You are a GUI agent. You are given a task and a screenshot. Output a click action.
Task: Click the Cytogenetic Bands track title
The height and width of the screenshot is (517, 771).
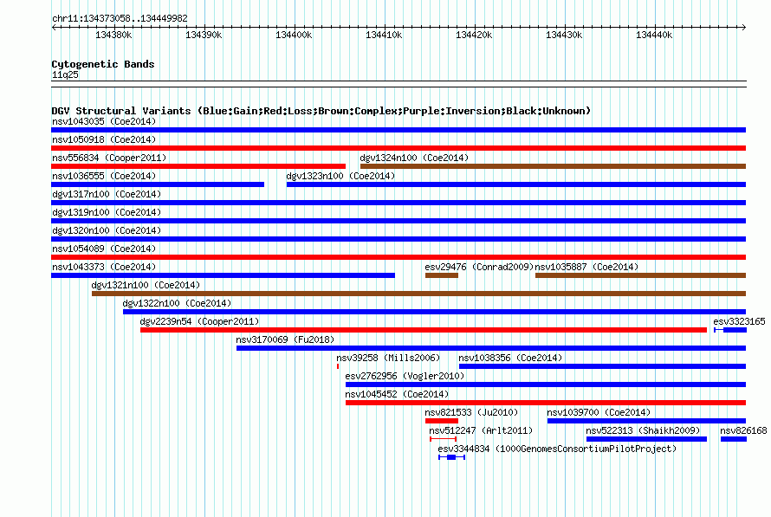(x=103, y=64)
